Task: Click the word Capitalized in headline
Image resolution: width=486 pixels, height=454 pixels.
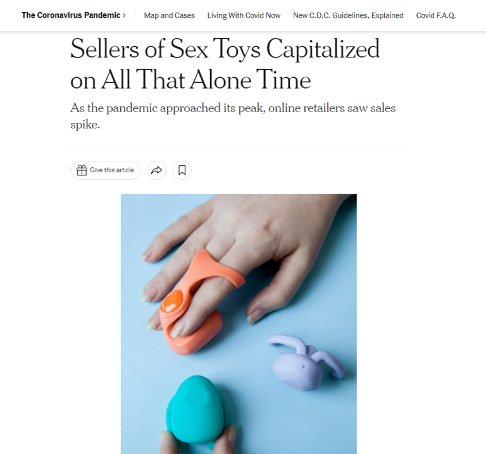Action: coord(323,49)
